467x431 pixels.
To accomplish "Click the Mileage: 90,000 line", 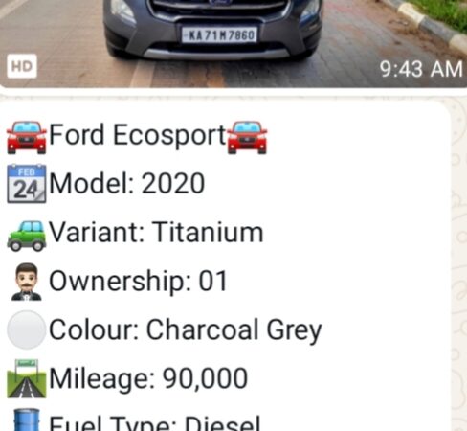I will (x=148, y=379).
